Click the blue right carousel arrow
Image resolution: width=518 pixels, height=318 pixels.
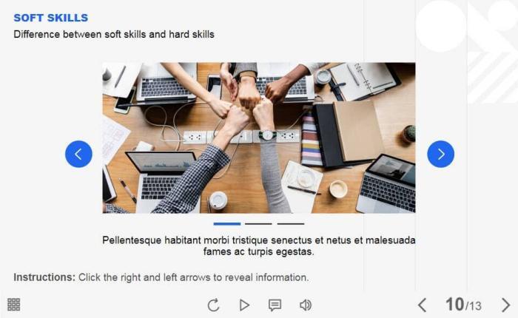tap(441, 154)
